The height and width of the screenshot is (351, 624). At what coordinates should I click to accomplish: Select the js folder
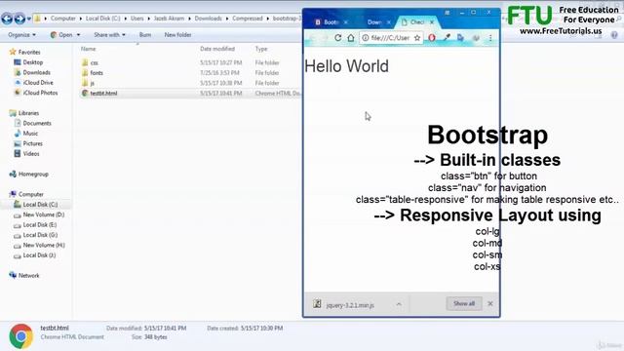coord(92,83)
